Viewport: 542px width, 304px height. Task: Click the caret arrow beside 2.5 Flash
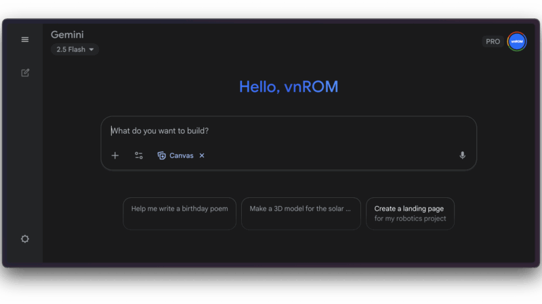91,49
